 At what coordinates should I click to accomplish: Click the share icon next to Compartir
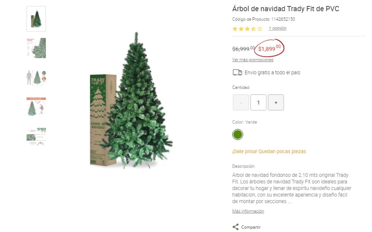click(x=235, y=227)
